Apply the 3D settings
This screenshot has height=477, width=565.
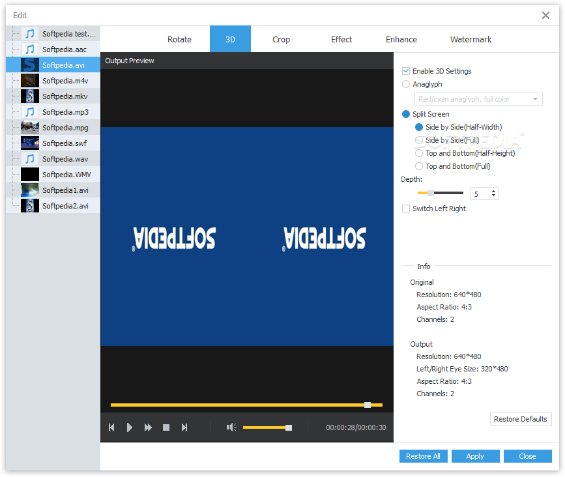coord(475,456)
